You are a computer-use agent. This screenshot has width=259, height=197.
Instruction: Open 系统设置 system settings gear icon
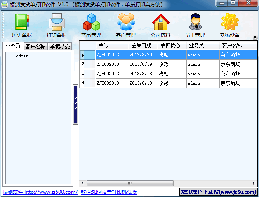230,25
